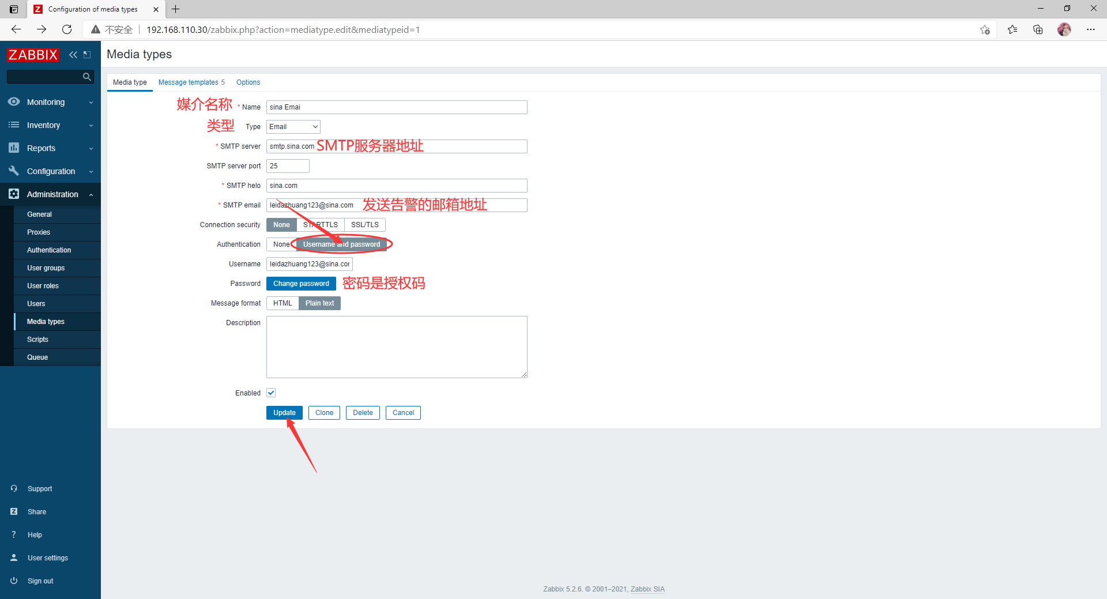Open the Media types submenu item
The image size is (1107, 599).
point(57,322)
